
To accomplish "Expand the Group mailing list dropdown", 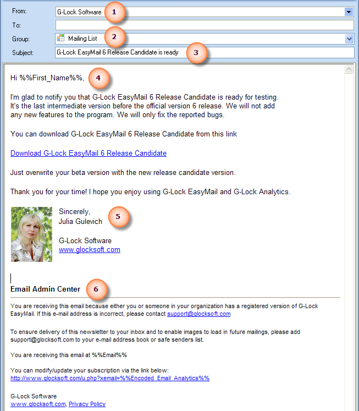I will 349,39.
